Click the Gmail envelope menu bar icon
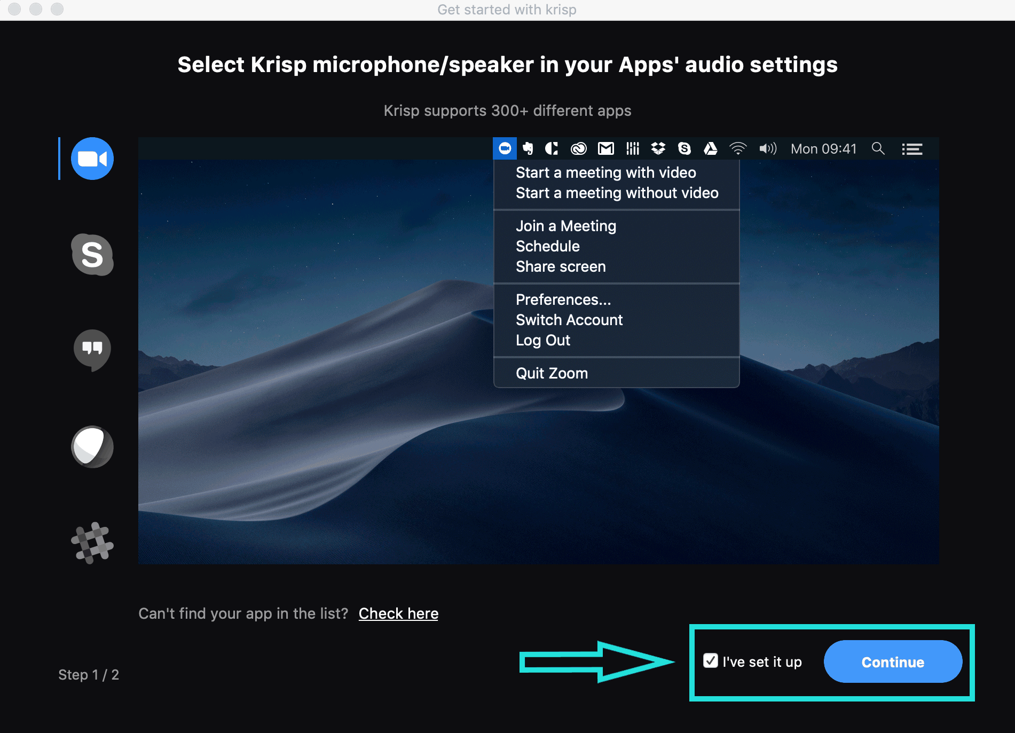Viewport: 1015px width, 733px height. tap(606, 148)
